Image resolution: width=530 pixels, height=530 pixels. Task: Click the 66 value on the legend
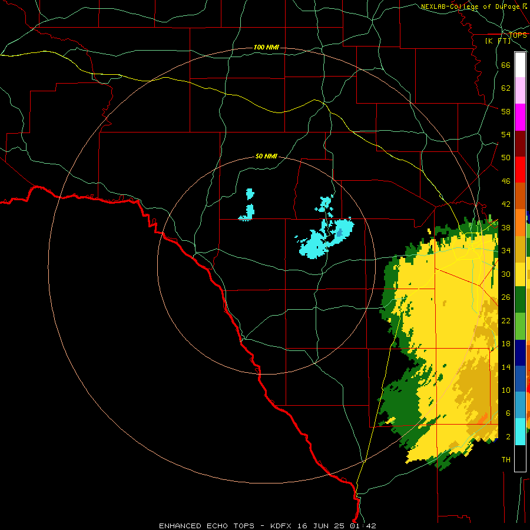[x=506, y=65]
